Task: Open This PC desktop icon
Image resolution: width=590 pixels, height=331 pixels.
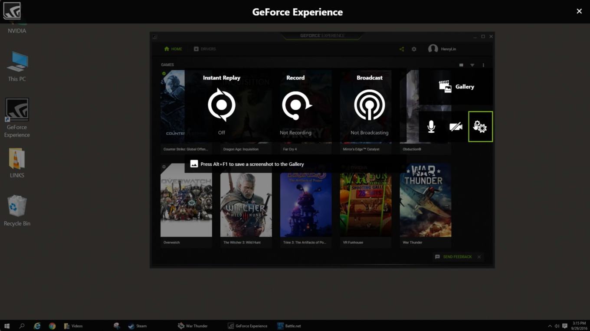Action: point(17,66)
